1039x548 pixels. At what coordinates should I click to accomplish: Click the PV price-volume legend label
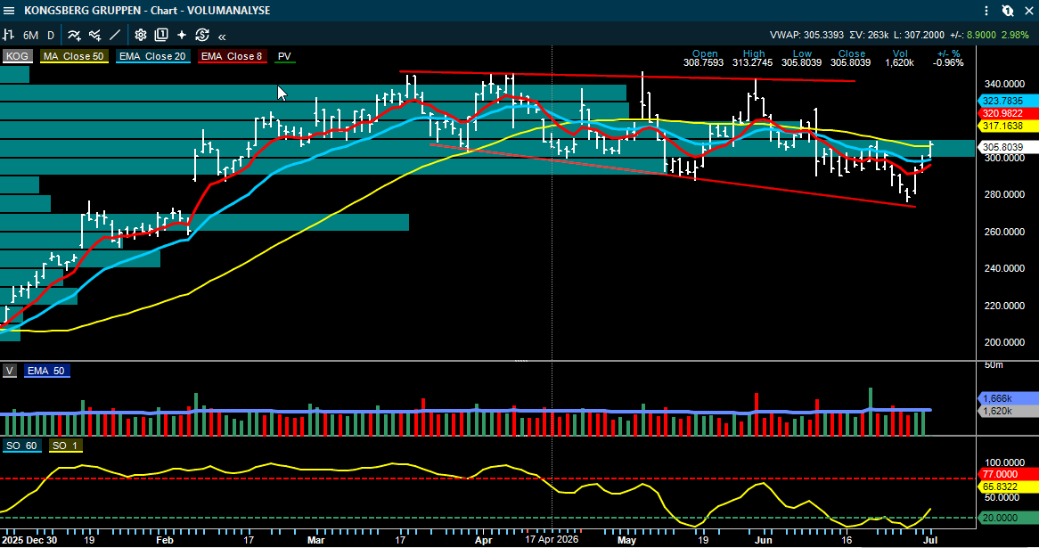pos(284,56)
